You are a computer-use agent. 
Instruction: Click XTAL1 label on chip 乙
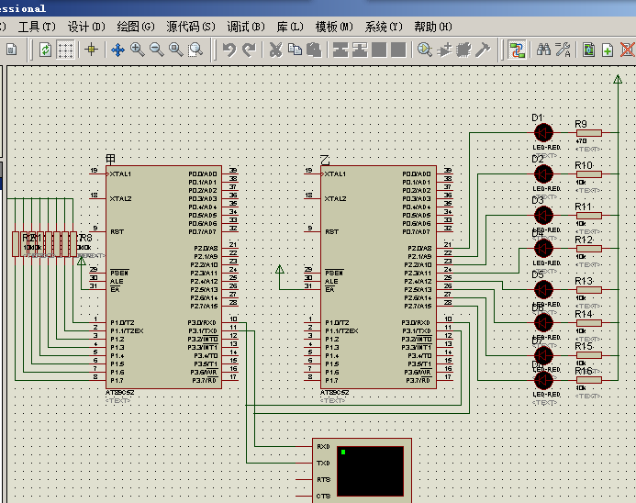(335, 174)
